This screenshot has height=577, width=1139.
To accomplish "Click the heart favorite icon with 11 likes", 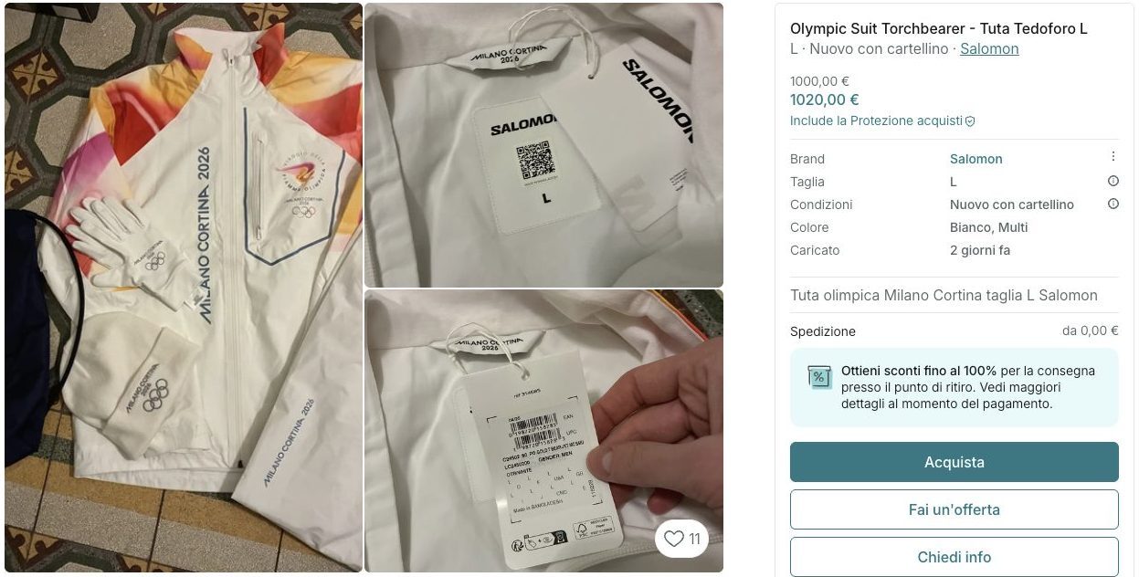I will pos(682,539).
